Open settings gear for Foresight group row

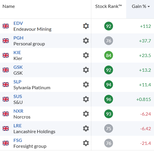pos(86,143)
